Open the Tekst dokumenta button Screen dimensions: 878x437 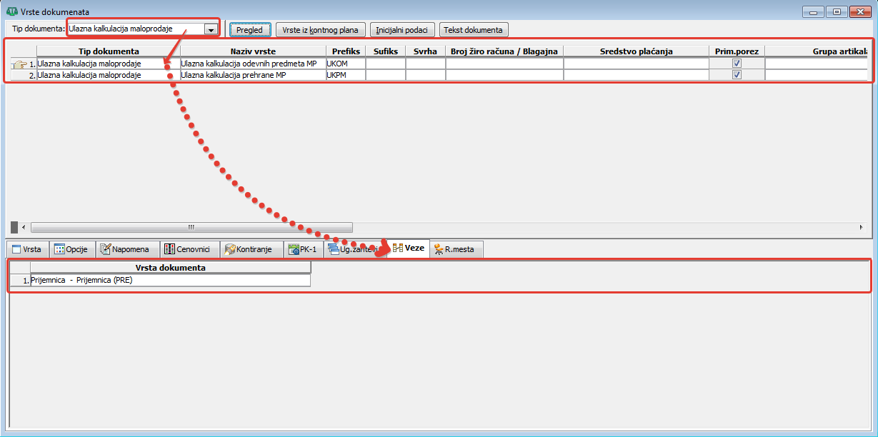474,30
